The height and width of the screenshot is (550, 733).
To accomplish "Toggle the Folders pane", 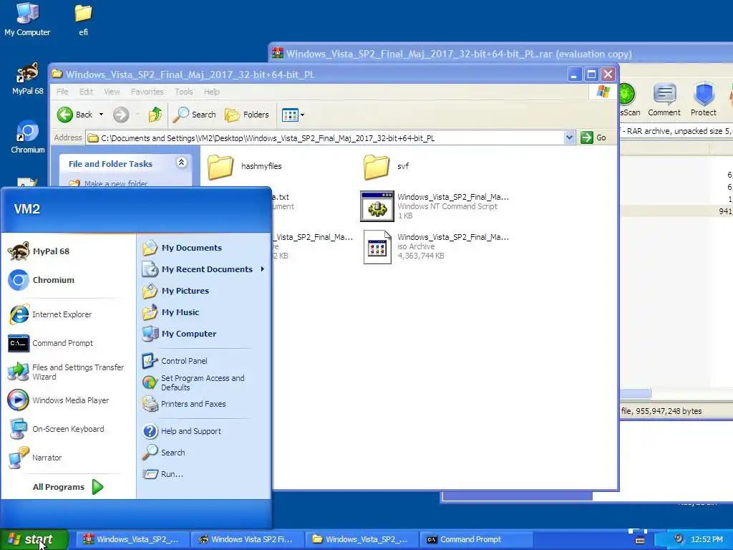I will [247, 115].
